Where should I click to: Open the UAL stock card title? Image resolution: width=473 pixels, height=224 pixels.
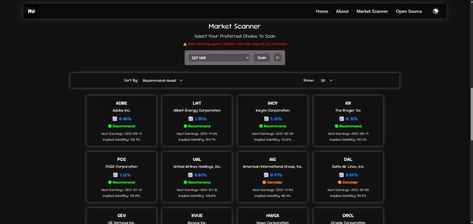(197, 159)
